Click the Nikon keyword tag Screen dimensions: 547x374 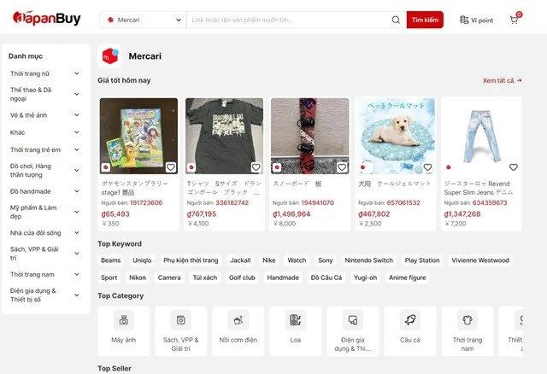pos(138,278)
